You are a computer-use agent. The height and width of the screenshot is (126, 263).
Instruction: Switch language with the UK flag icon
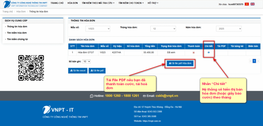[252, 4]
